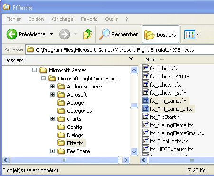214x176 pixels.
Task: Open the Précédente history dropdown arrow
Action: (51, 34)
